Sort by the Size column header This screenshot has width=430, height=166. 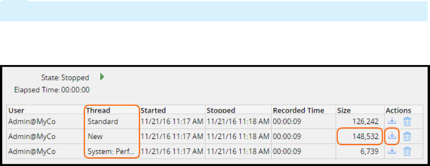coord(344,110)
